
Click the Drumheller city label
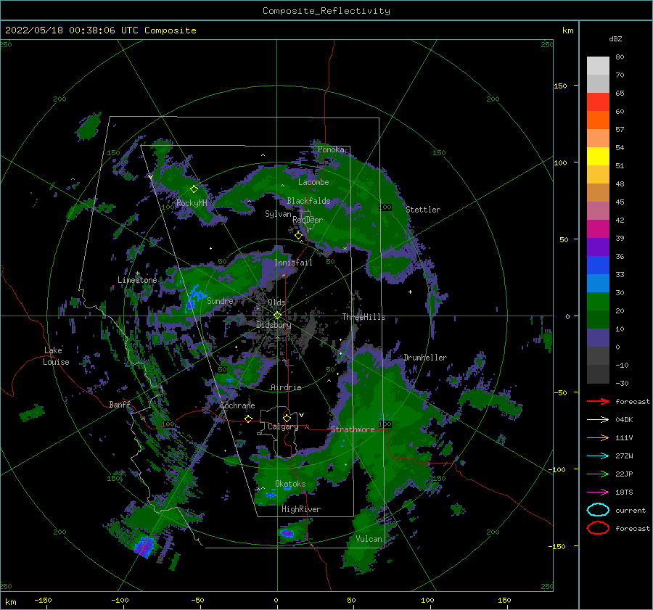[425, 358]
